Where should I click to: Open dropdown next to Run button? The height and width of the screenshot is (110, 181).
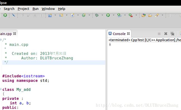[x=114, y=15]
